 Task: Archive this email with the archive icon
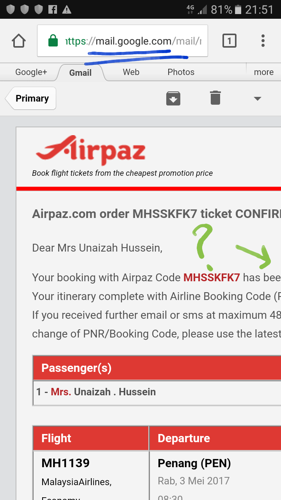point(173,98)
